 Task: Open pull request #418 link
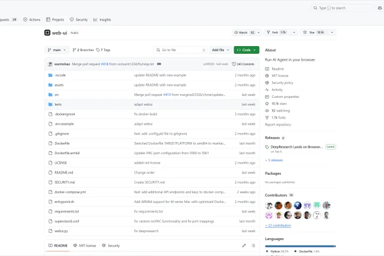pyautogui.click(x=104, y=64)
